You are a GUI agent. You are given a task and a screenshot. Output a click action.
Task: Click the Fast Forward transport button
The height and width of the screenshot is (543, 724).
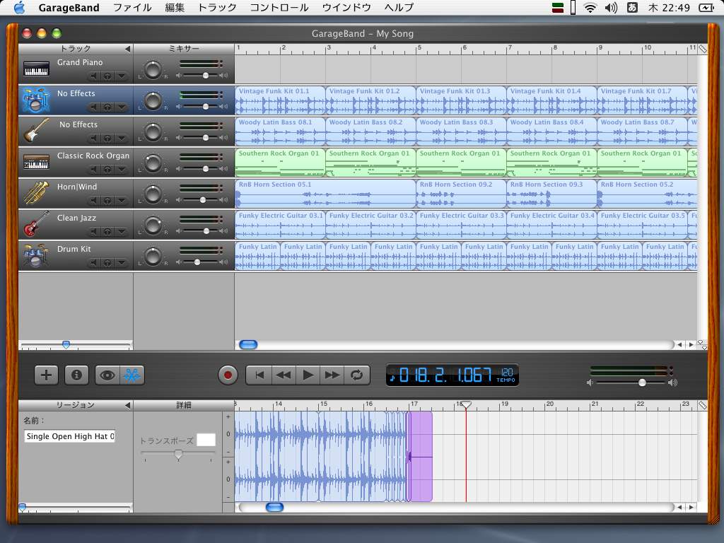[x=332, y=375]
